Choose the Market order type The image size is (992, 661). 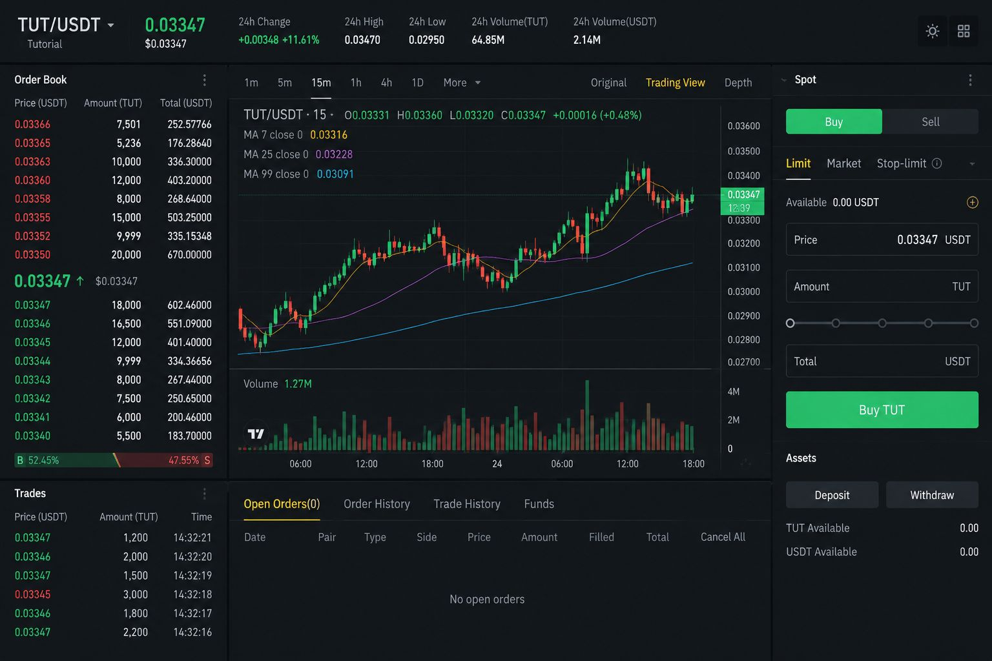844,164
